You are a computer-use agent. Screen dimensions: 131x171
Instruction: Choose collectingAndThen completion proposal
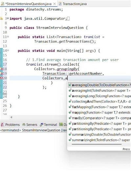99,102
